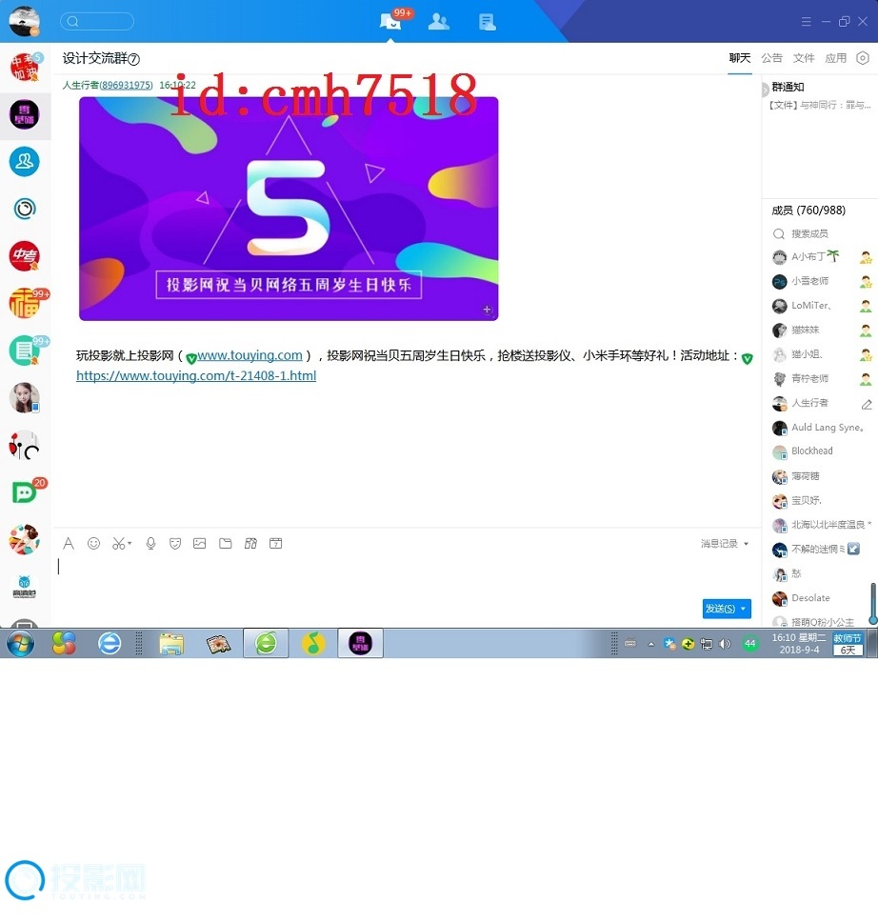Start a voice message with microphone icon
This screenshot has height=922, width=878.
tap(150, 543)
